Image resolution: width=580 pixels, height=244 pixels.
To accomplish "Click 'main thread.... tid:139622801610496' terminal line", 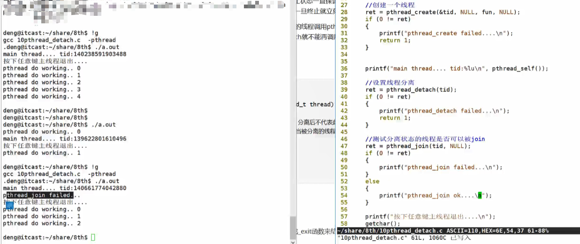I will pyautogui.click(x=65, y=139).
